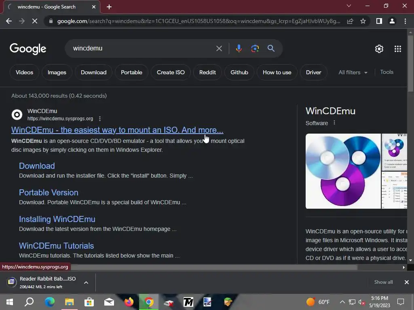Image resolution: width=414 pixels, height=310 pixels.
Task: Open the tab search chevron
Action: pos(349,6)
